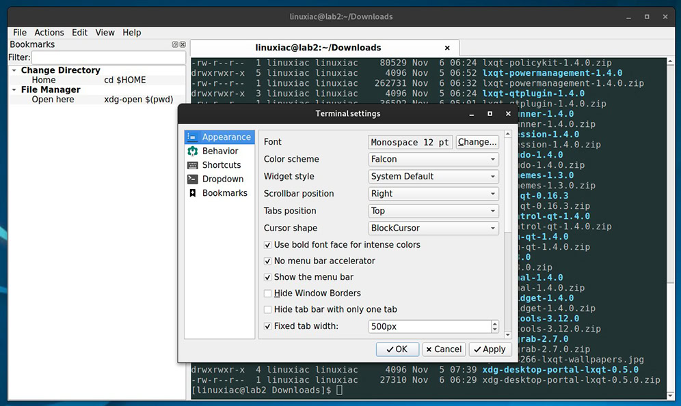
Task: Select the Appearance settings icon
Action: point(192,137)
